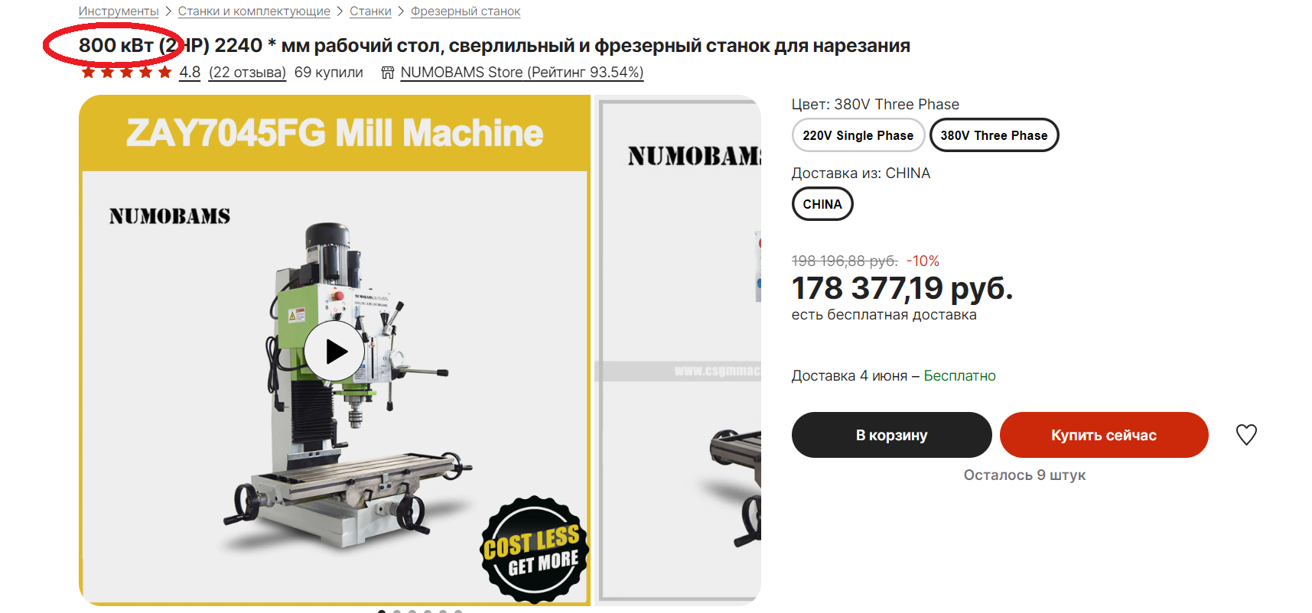The image size is (1312, 613).
Task: Go to Станки и комплектующие breadcrumb
Action: [254, 11]
